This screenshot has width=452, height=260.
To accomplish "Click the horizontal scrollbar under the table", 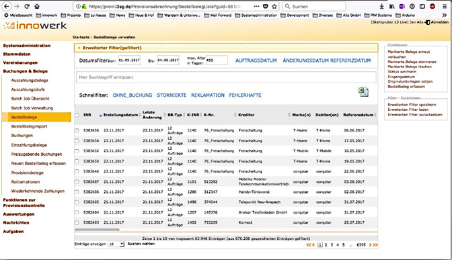I will pos(97,230).
